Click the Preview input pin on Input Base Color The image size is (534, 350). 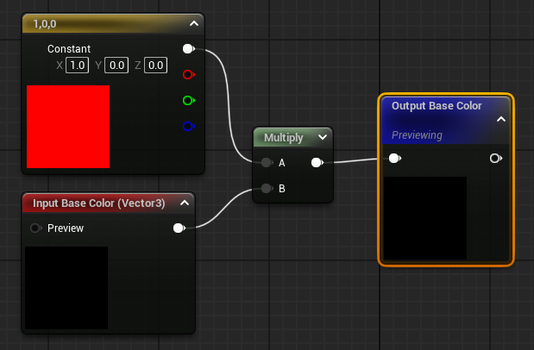click(x=35, y=228)
